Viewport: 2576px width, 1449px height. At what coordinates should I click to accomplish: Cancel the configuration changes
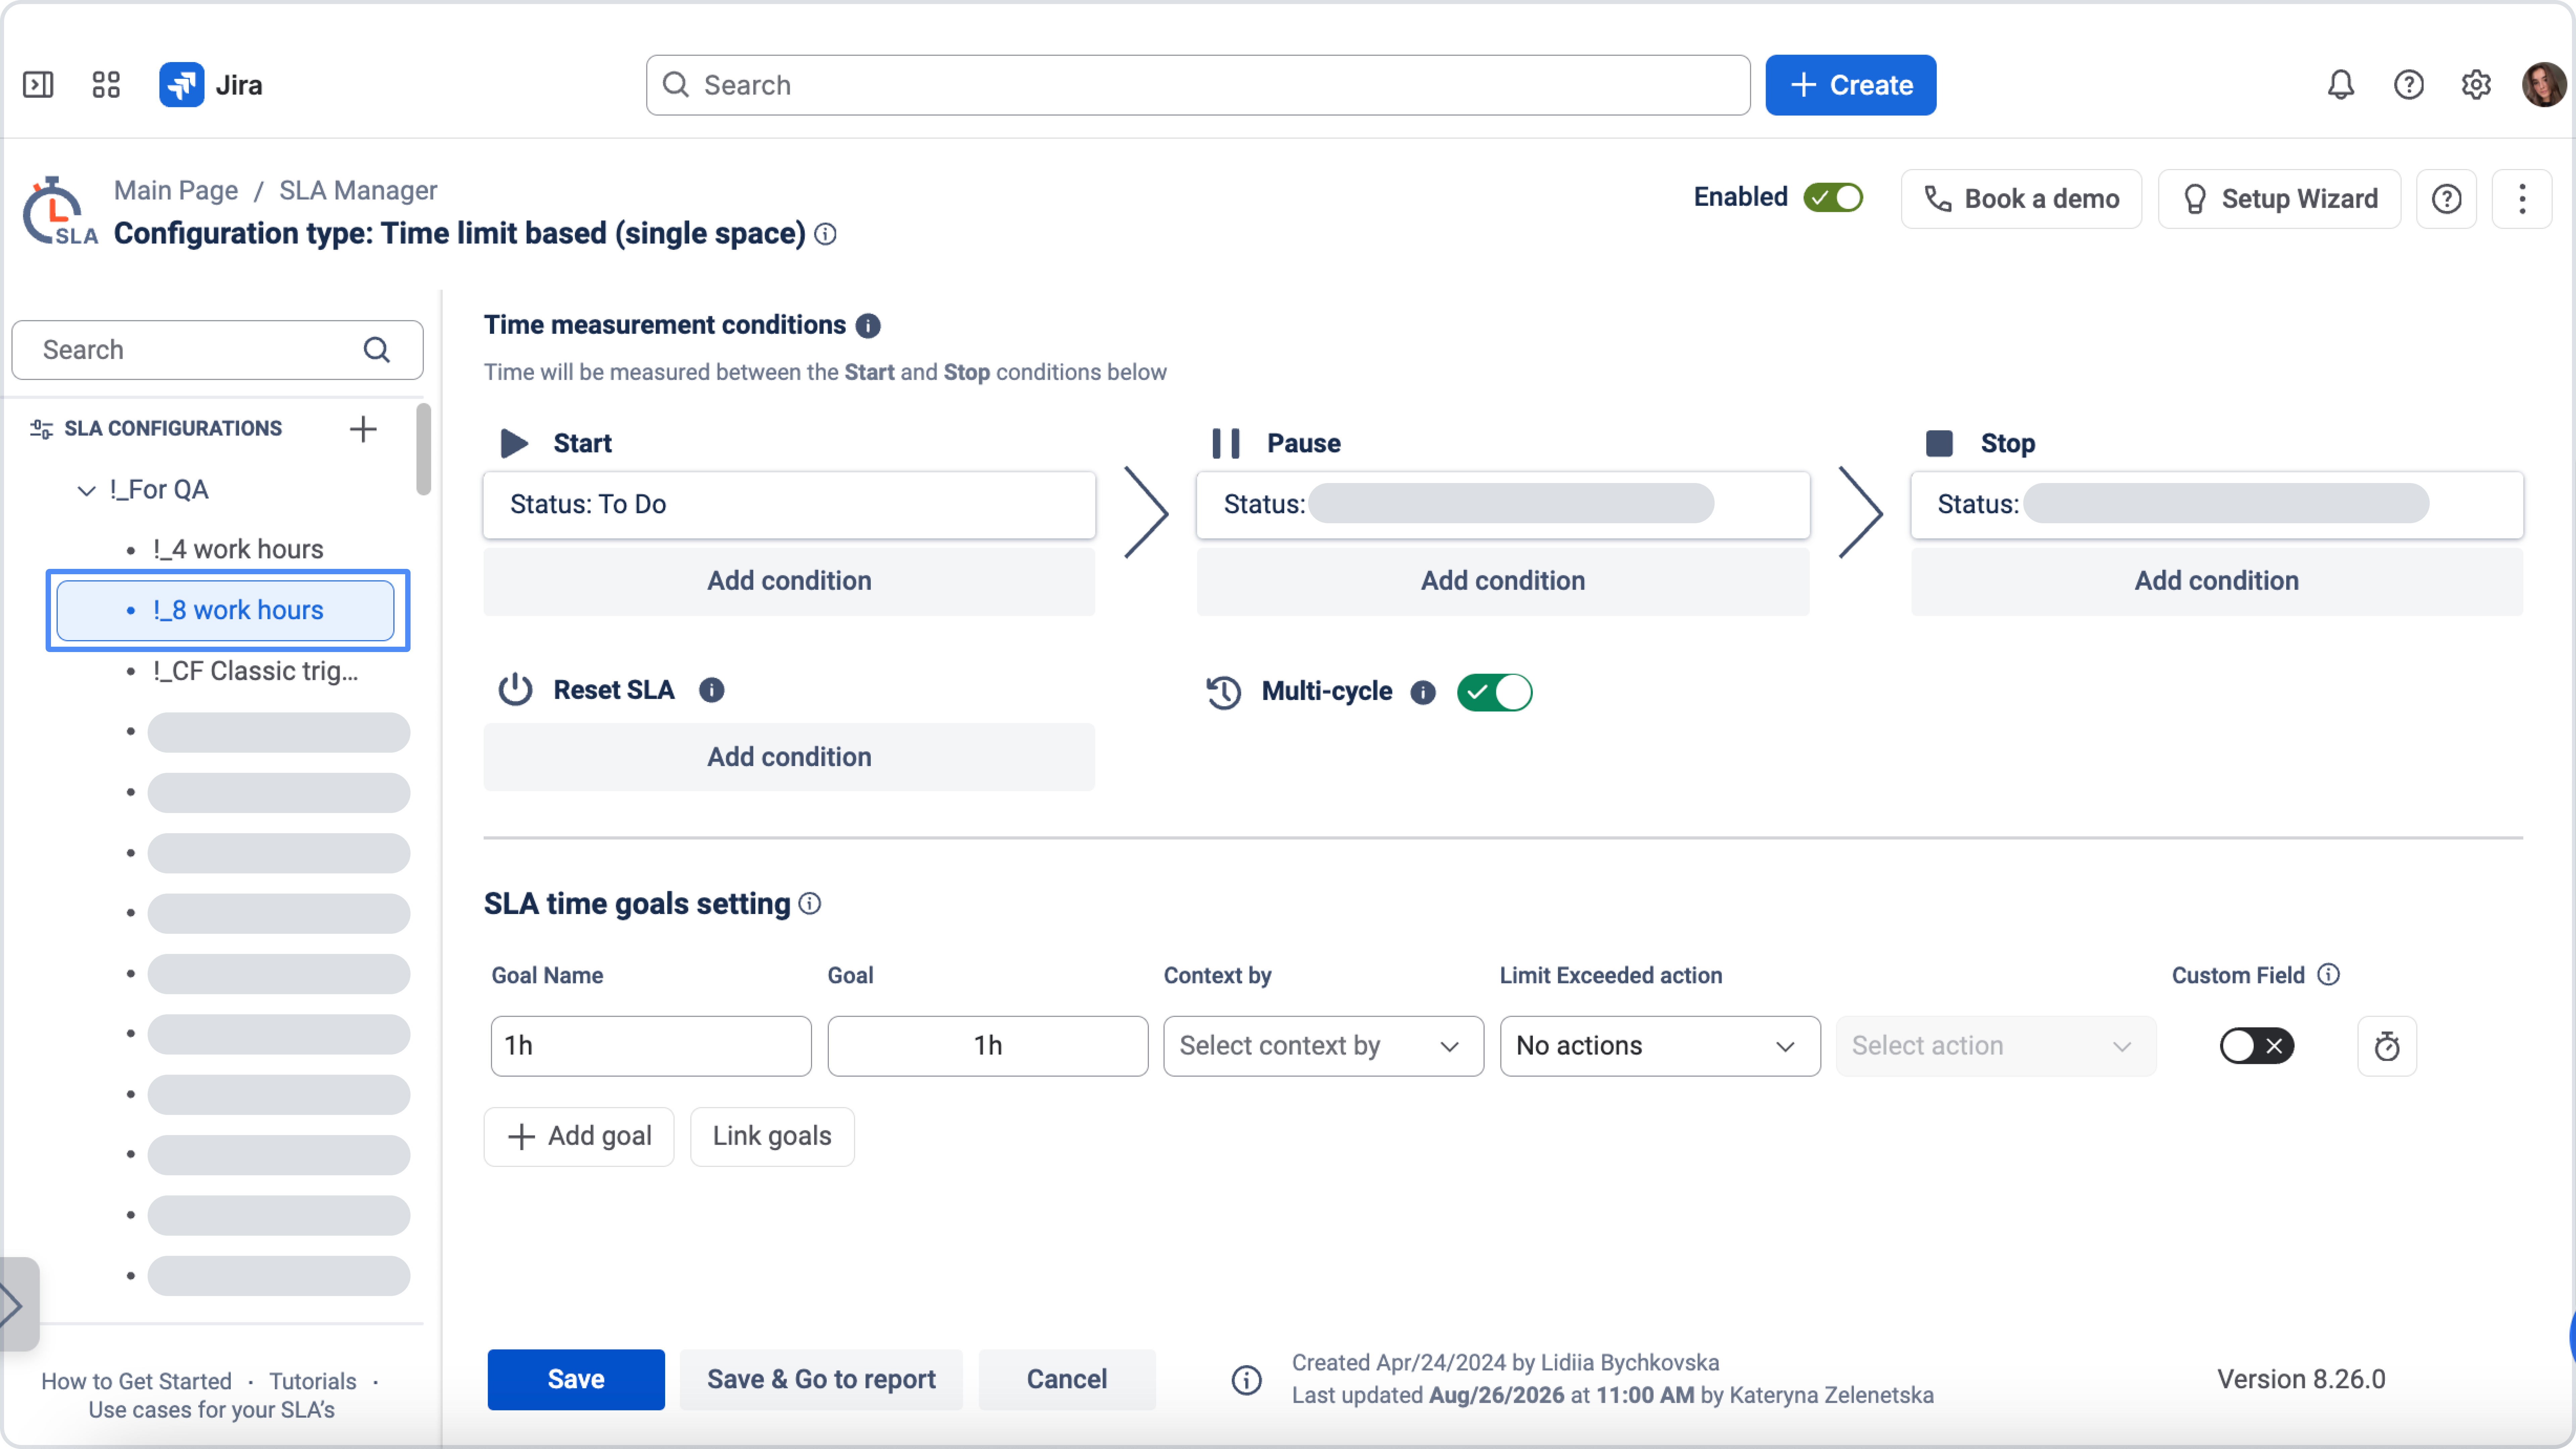[1067, 1380]
